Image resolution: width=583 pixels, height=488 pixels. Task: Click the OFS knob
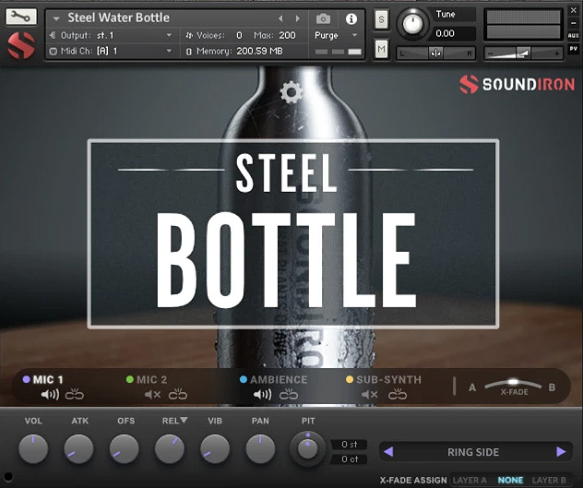point(125,449)
